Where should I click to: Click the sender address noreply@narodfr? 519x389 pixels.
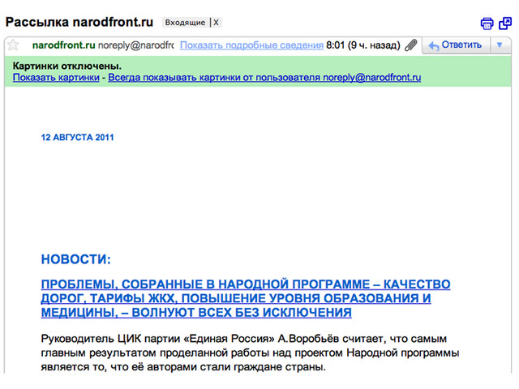point(136,45)
